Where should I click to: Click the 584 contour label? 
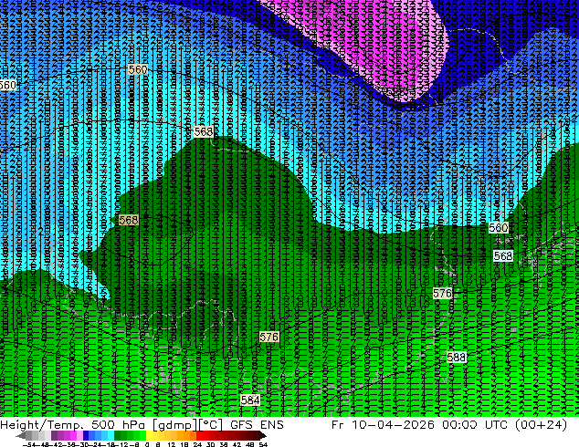[x=250, y=400]
